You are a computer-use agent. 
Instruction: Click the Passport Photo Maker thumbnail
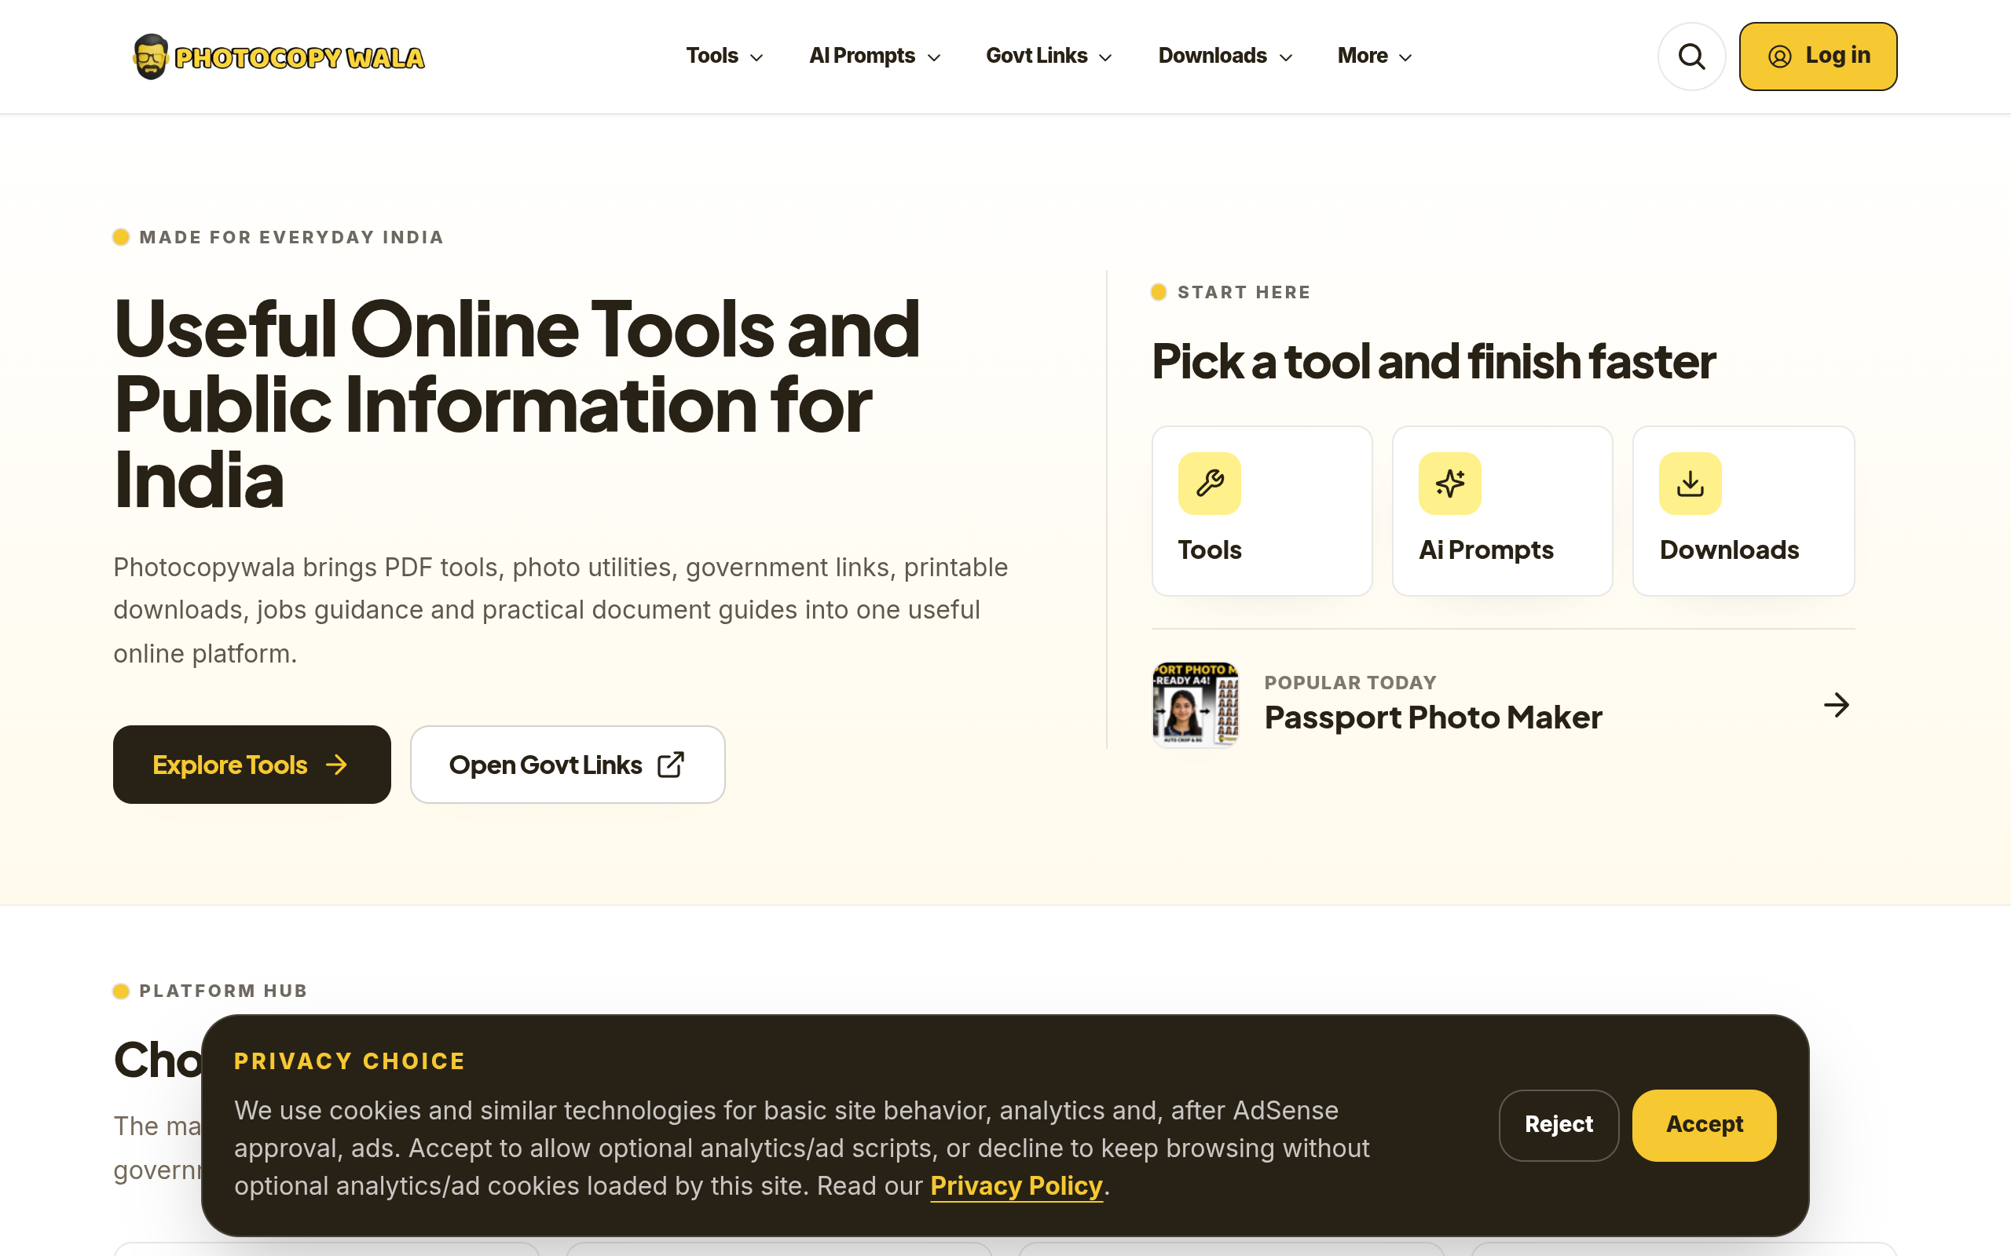tap(1195, 704)
